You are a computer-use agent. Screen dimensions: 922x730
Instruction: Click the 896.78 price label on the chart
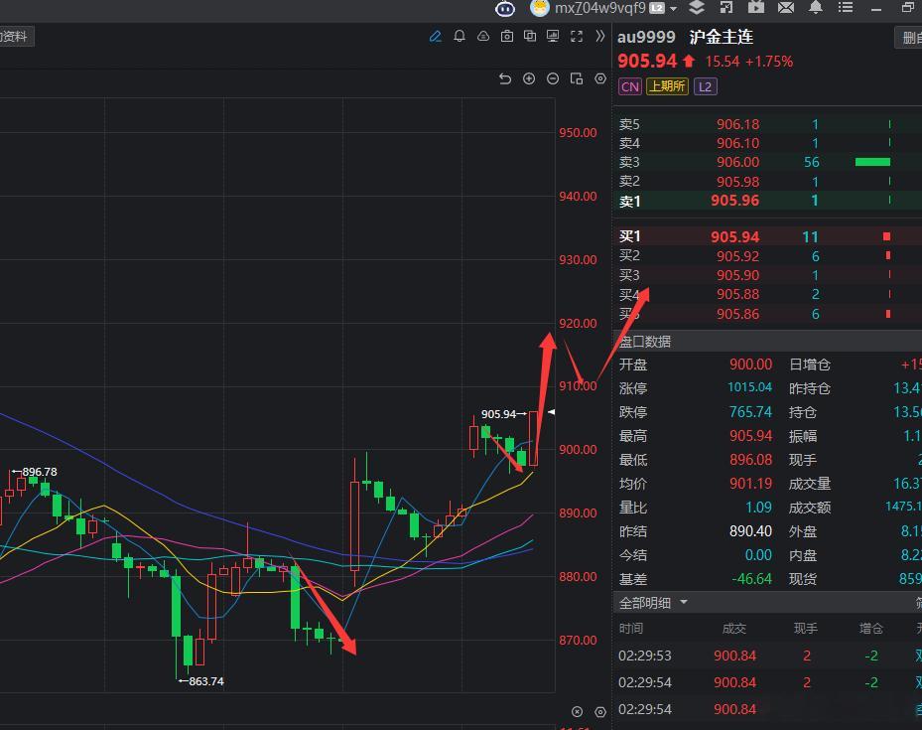coord(40,472)
